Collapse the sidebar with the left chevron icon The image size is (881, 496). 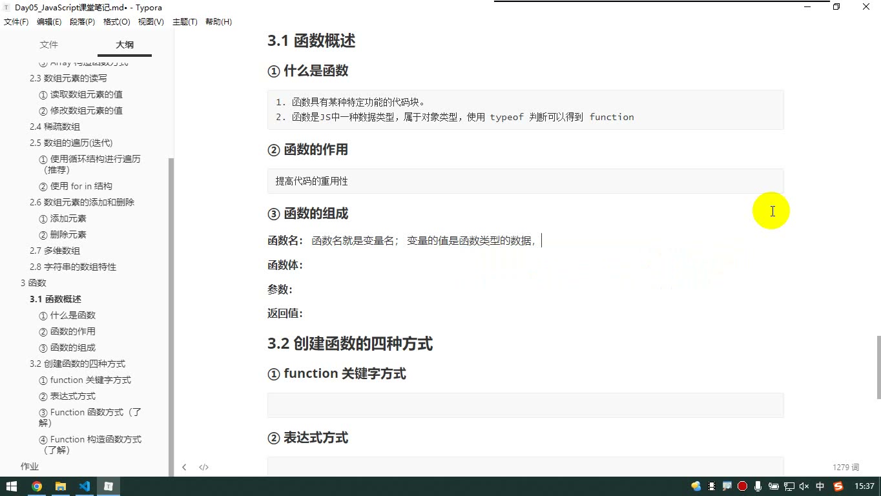[184, 467]
